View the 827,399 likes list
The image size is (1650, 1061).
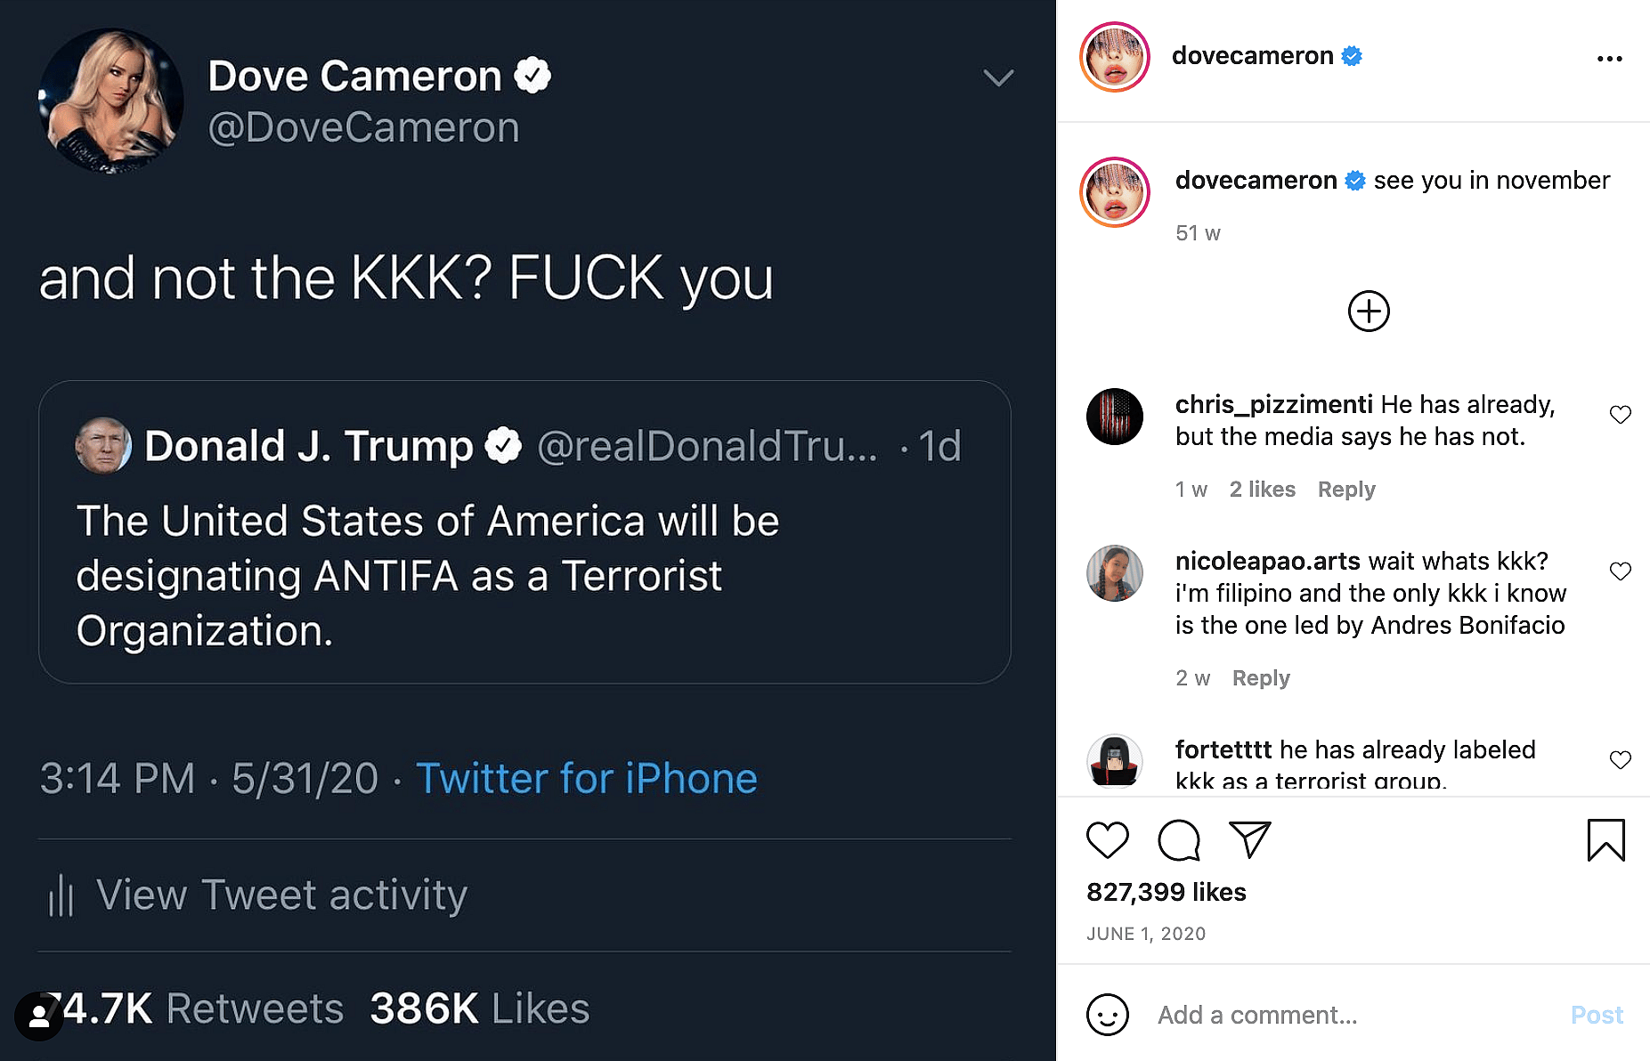1166,892
